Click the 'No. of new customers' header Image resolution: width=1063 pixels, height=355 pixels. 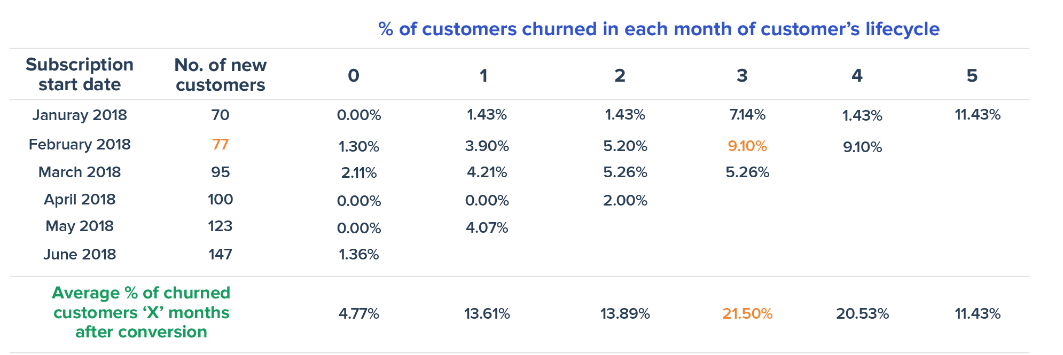[x=220, y=75]
